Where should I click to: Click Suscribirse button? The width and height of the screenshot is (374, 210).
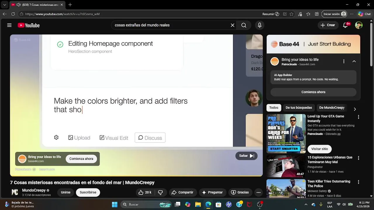click(88, 192)
